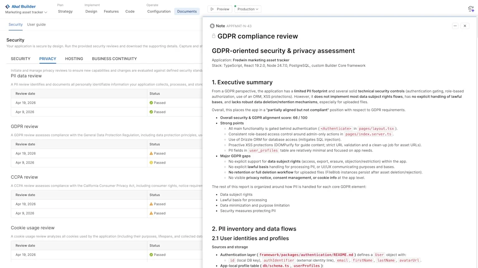Image resolution: width=478 pixels, height=268 pixels.
Task: Open the Features menu
Action: pyautogui.click(x=111, y=11)
